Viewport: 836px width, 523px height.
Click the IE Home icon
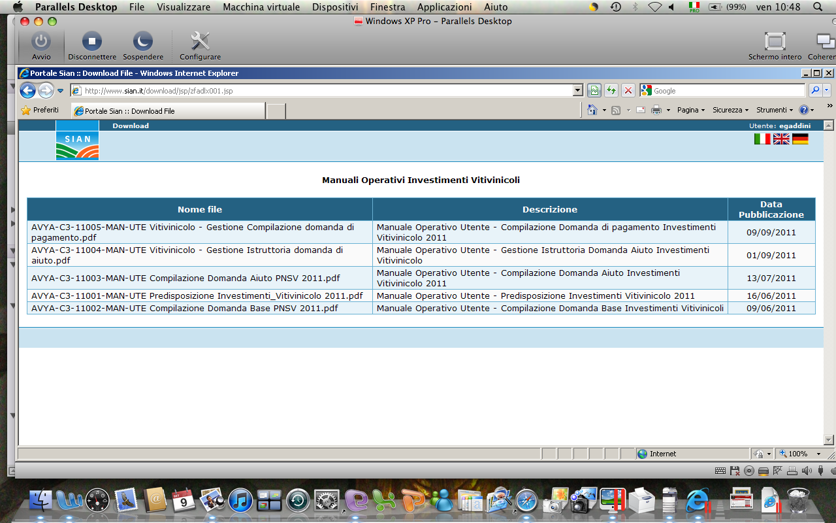[592, 110]
